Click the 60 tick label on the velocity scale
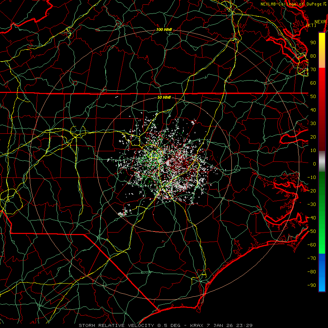The width and height of the screenshot is (328, 328). pos(313,83)
